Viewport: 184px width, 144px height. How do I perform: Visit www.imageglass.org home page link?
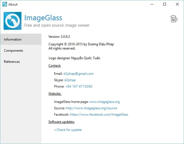point(104,102)
